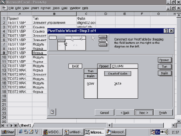181x136 pixels.
Task: Select the Проект field button on the right
Action: tap(164, 60)
